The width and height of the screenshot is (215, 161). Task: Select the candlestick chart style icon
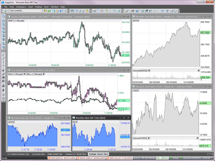pyautogui.click(x=147, y=11)
